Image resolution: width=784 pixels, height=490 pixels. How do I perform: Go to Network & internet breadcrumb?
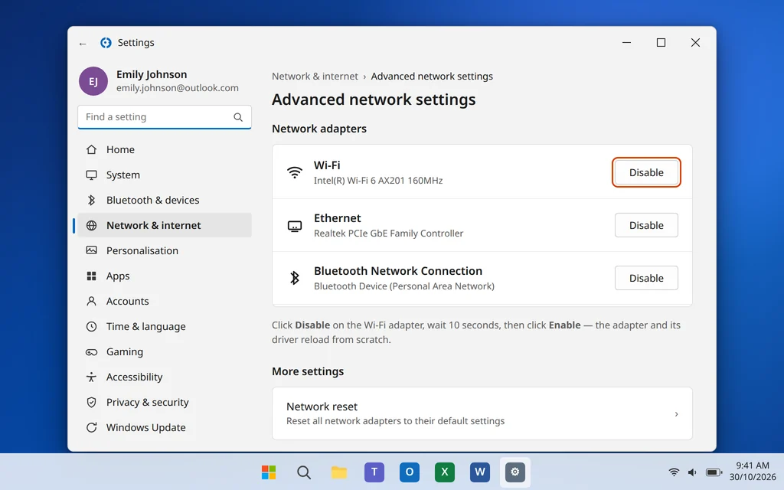pos(315,77)
